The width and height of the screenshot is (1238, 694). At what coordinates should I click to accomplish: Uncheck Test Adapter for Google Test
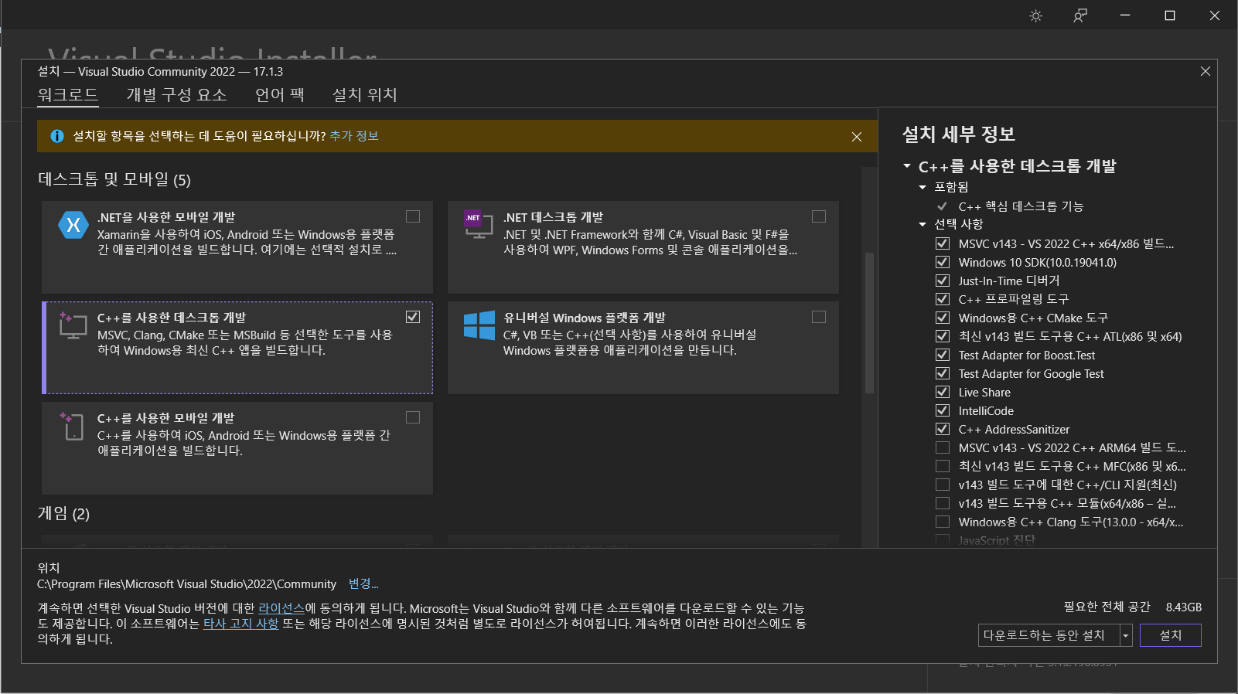(943, 373)
